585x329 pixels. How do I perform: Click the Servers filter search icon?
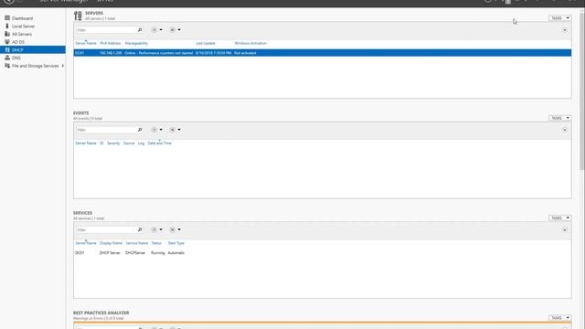140,30
